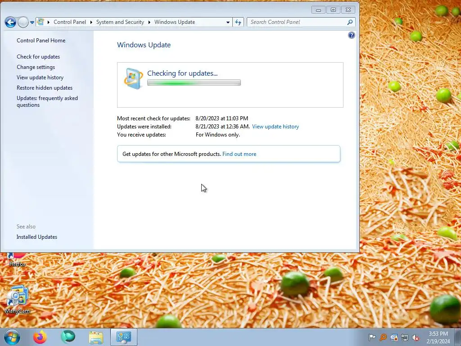The image size is (461, 346).
Task: Expand the arrow after System and Security
Action: (149, 22)
